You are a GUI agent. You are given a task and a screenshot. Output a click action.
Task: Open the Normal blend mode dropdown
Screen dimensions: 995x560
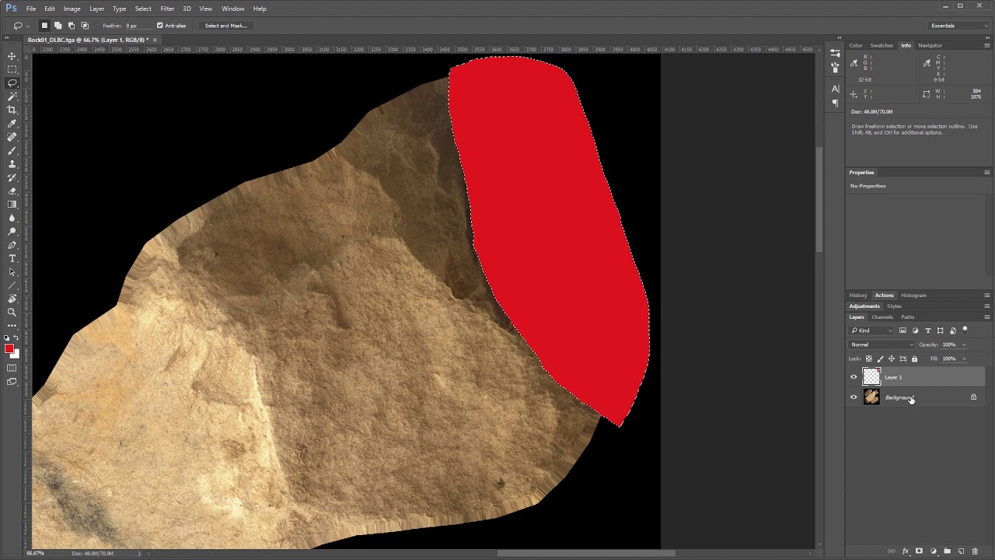(x=882, y=345)
